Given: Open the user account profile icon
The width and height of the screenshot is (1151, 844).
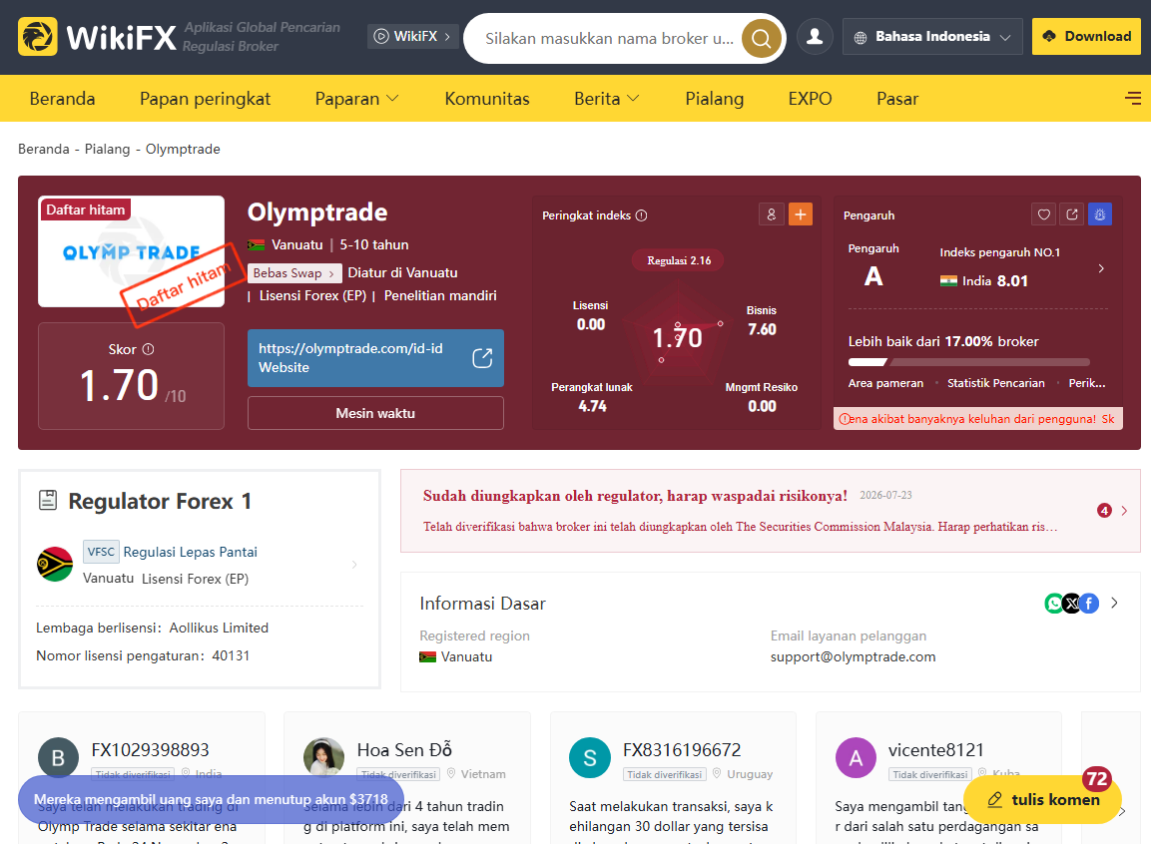Looking at the screenshot, I should (x=815, y=37).
